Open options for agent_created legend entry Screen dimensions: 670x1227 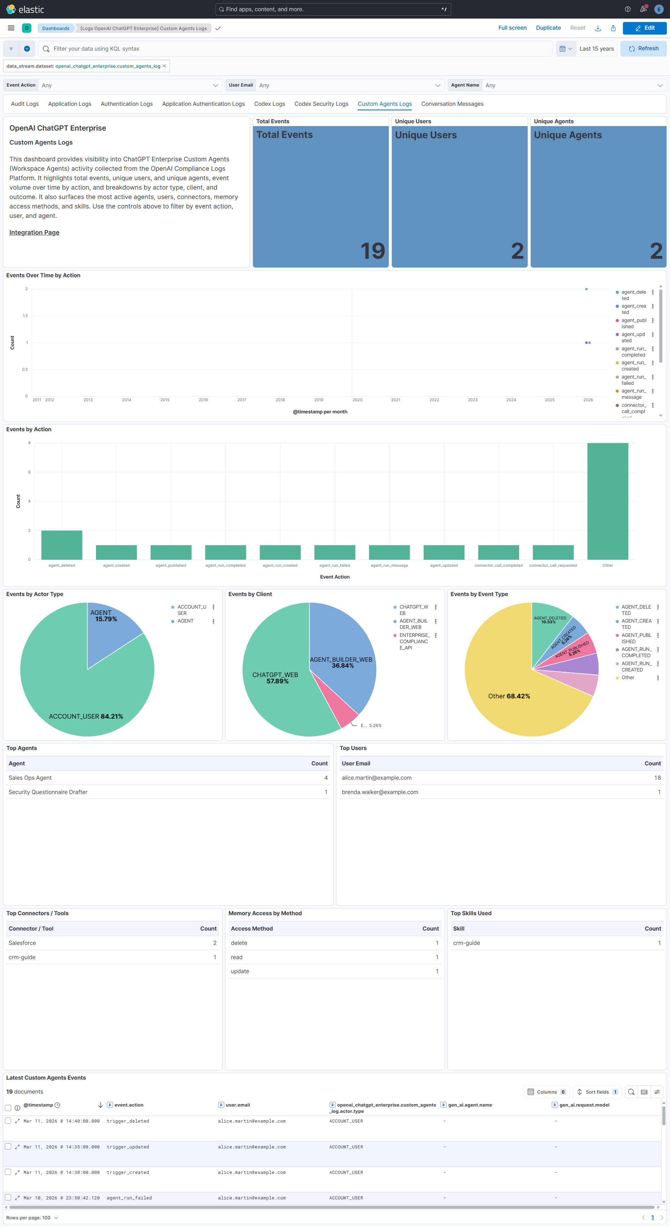click(653, 306)
